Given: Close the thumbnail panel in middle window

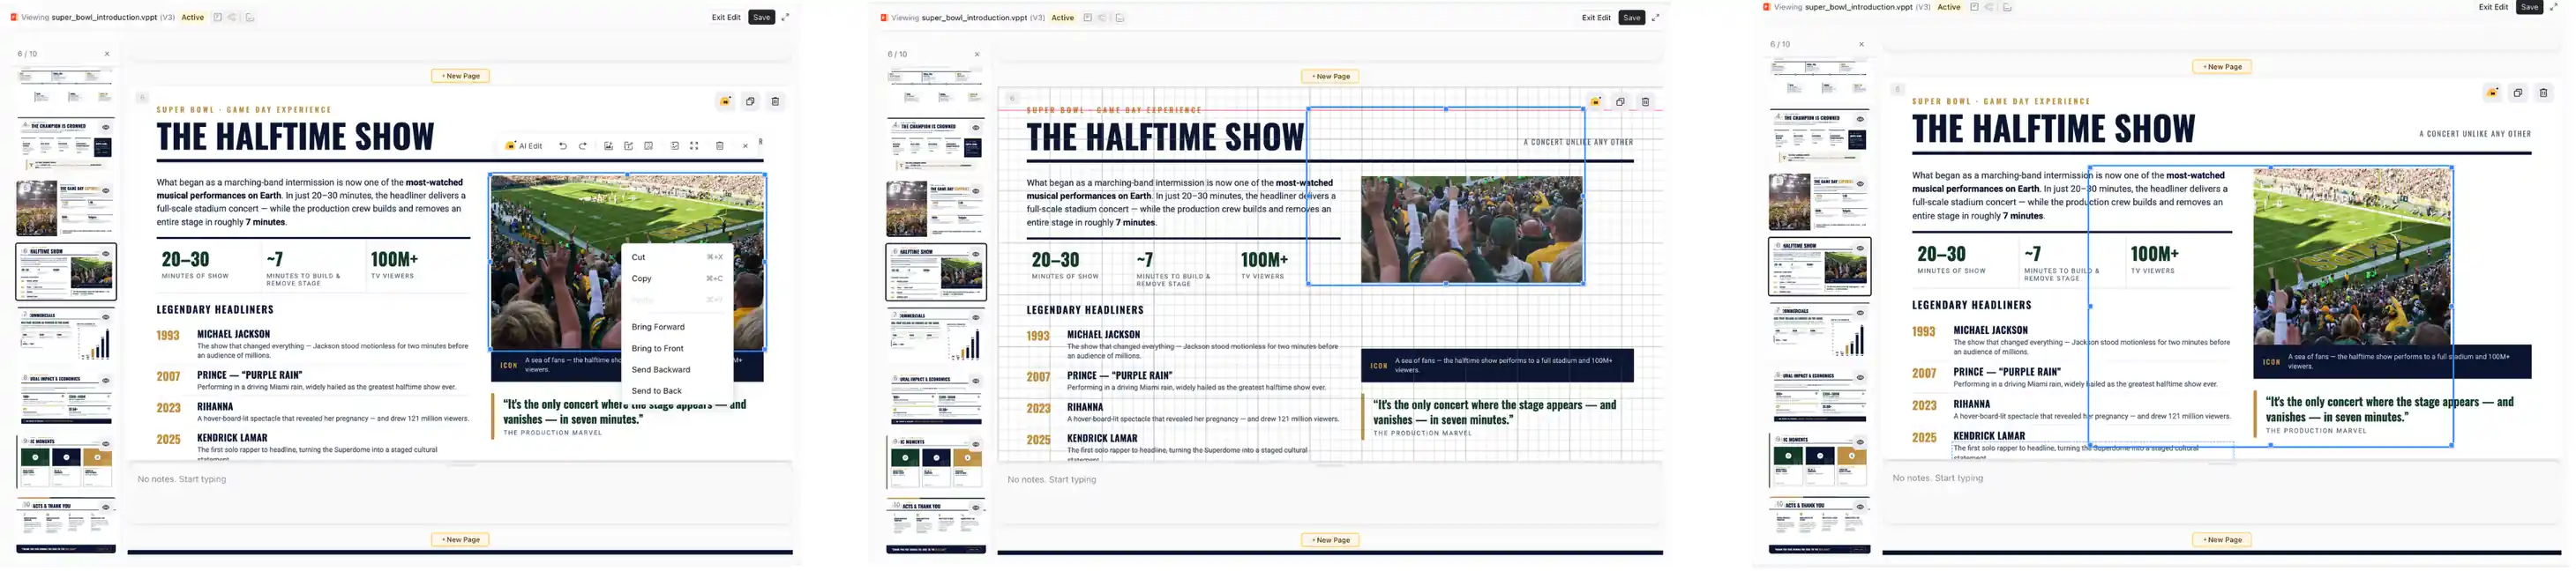Looking at the screenshot, I should coord(977,54).
